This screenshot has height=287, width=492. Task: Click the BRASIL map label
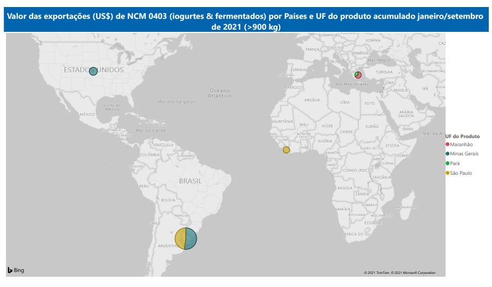pos(190,181)
